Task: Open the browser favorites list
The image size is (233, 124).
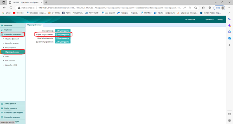Action: point(203,8)
